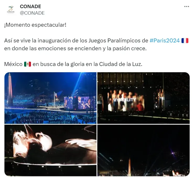The image size is (192, 177).
Task: Open the photo showing MY ABILITY screen
Action: (143, 98)
